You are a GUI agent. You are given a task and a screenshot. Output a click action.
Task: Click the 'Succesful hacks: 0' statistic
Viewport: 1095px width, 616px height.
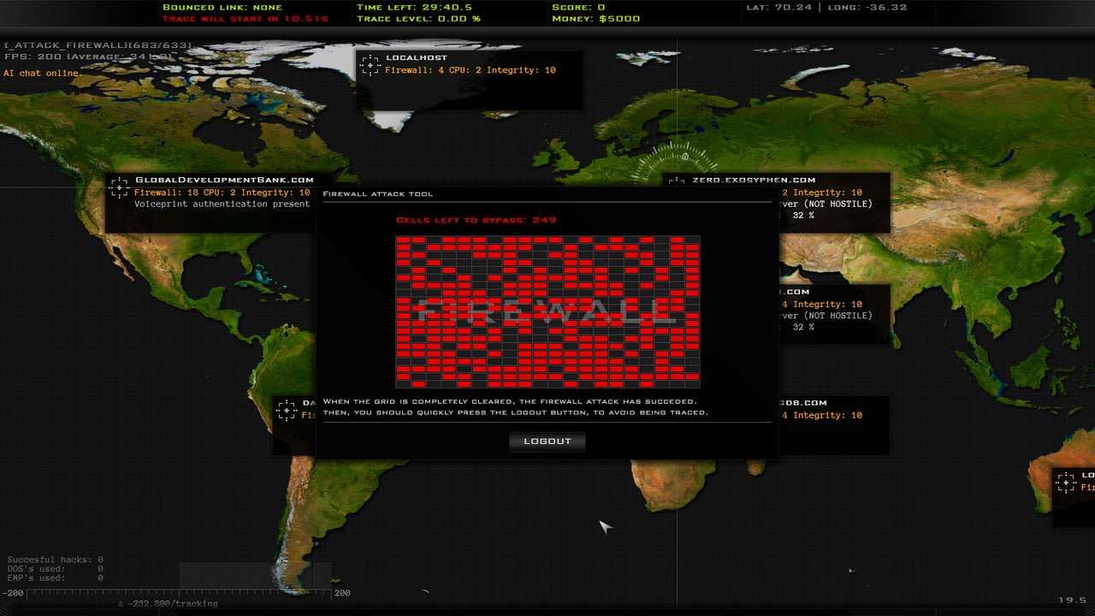(x=55, y=560)
